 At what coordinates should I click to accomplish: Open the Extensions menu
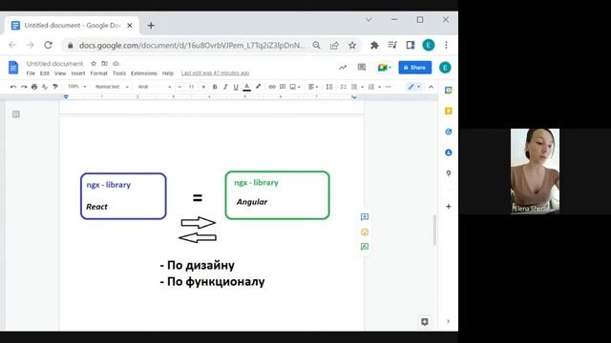click(144, 73)
